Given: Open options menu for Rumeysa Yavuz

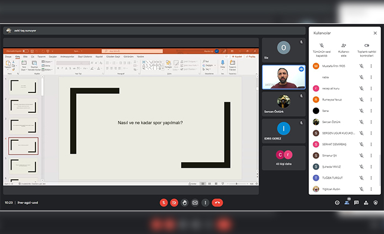Looking at the screenshot, I should coord(371,99).
